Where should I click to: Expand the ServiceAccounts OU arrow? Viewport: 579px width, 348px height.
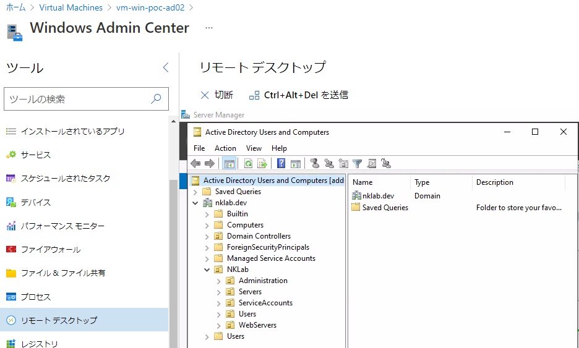click(x=219, y=303)
